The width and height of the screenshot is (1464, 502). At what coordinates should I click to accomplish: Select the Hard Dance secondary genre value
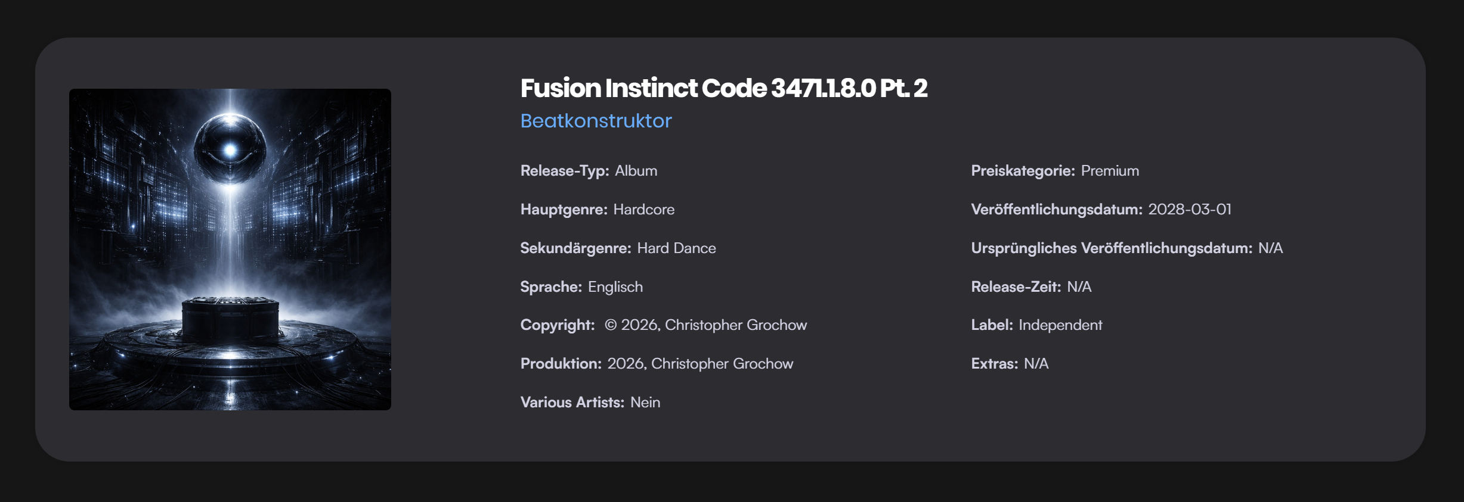pos(676,248)
